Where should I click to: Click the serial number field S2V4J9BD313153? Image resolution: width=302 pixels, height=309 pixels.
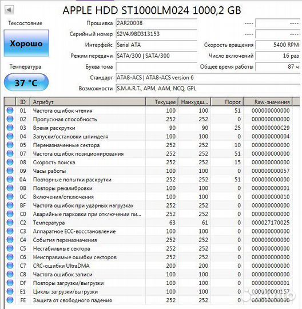pyautogui.click(x=156, y=34)
